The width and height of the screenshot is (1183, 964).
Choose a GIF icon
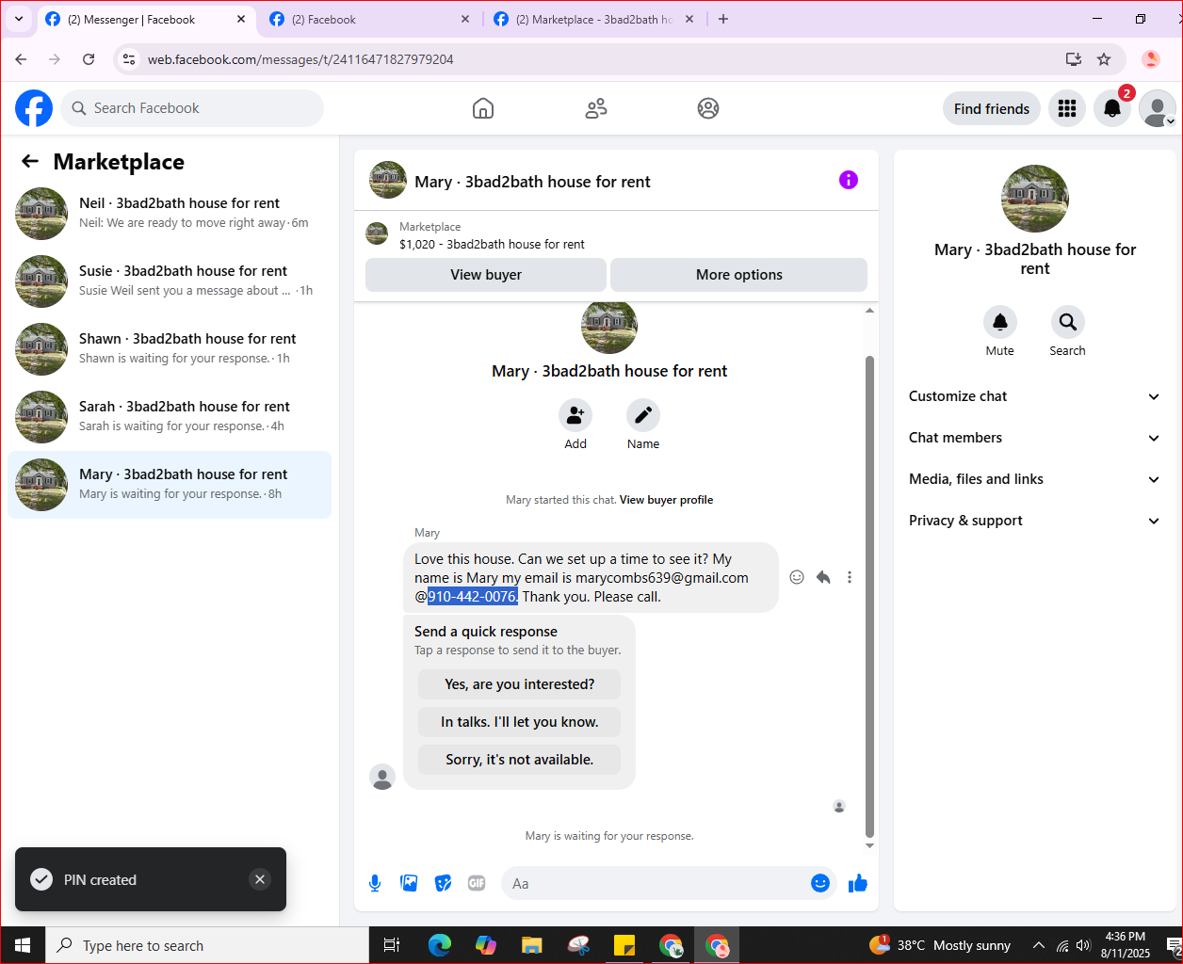(x=477, y=883)
